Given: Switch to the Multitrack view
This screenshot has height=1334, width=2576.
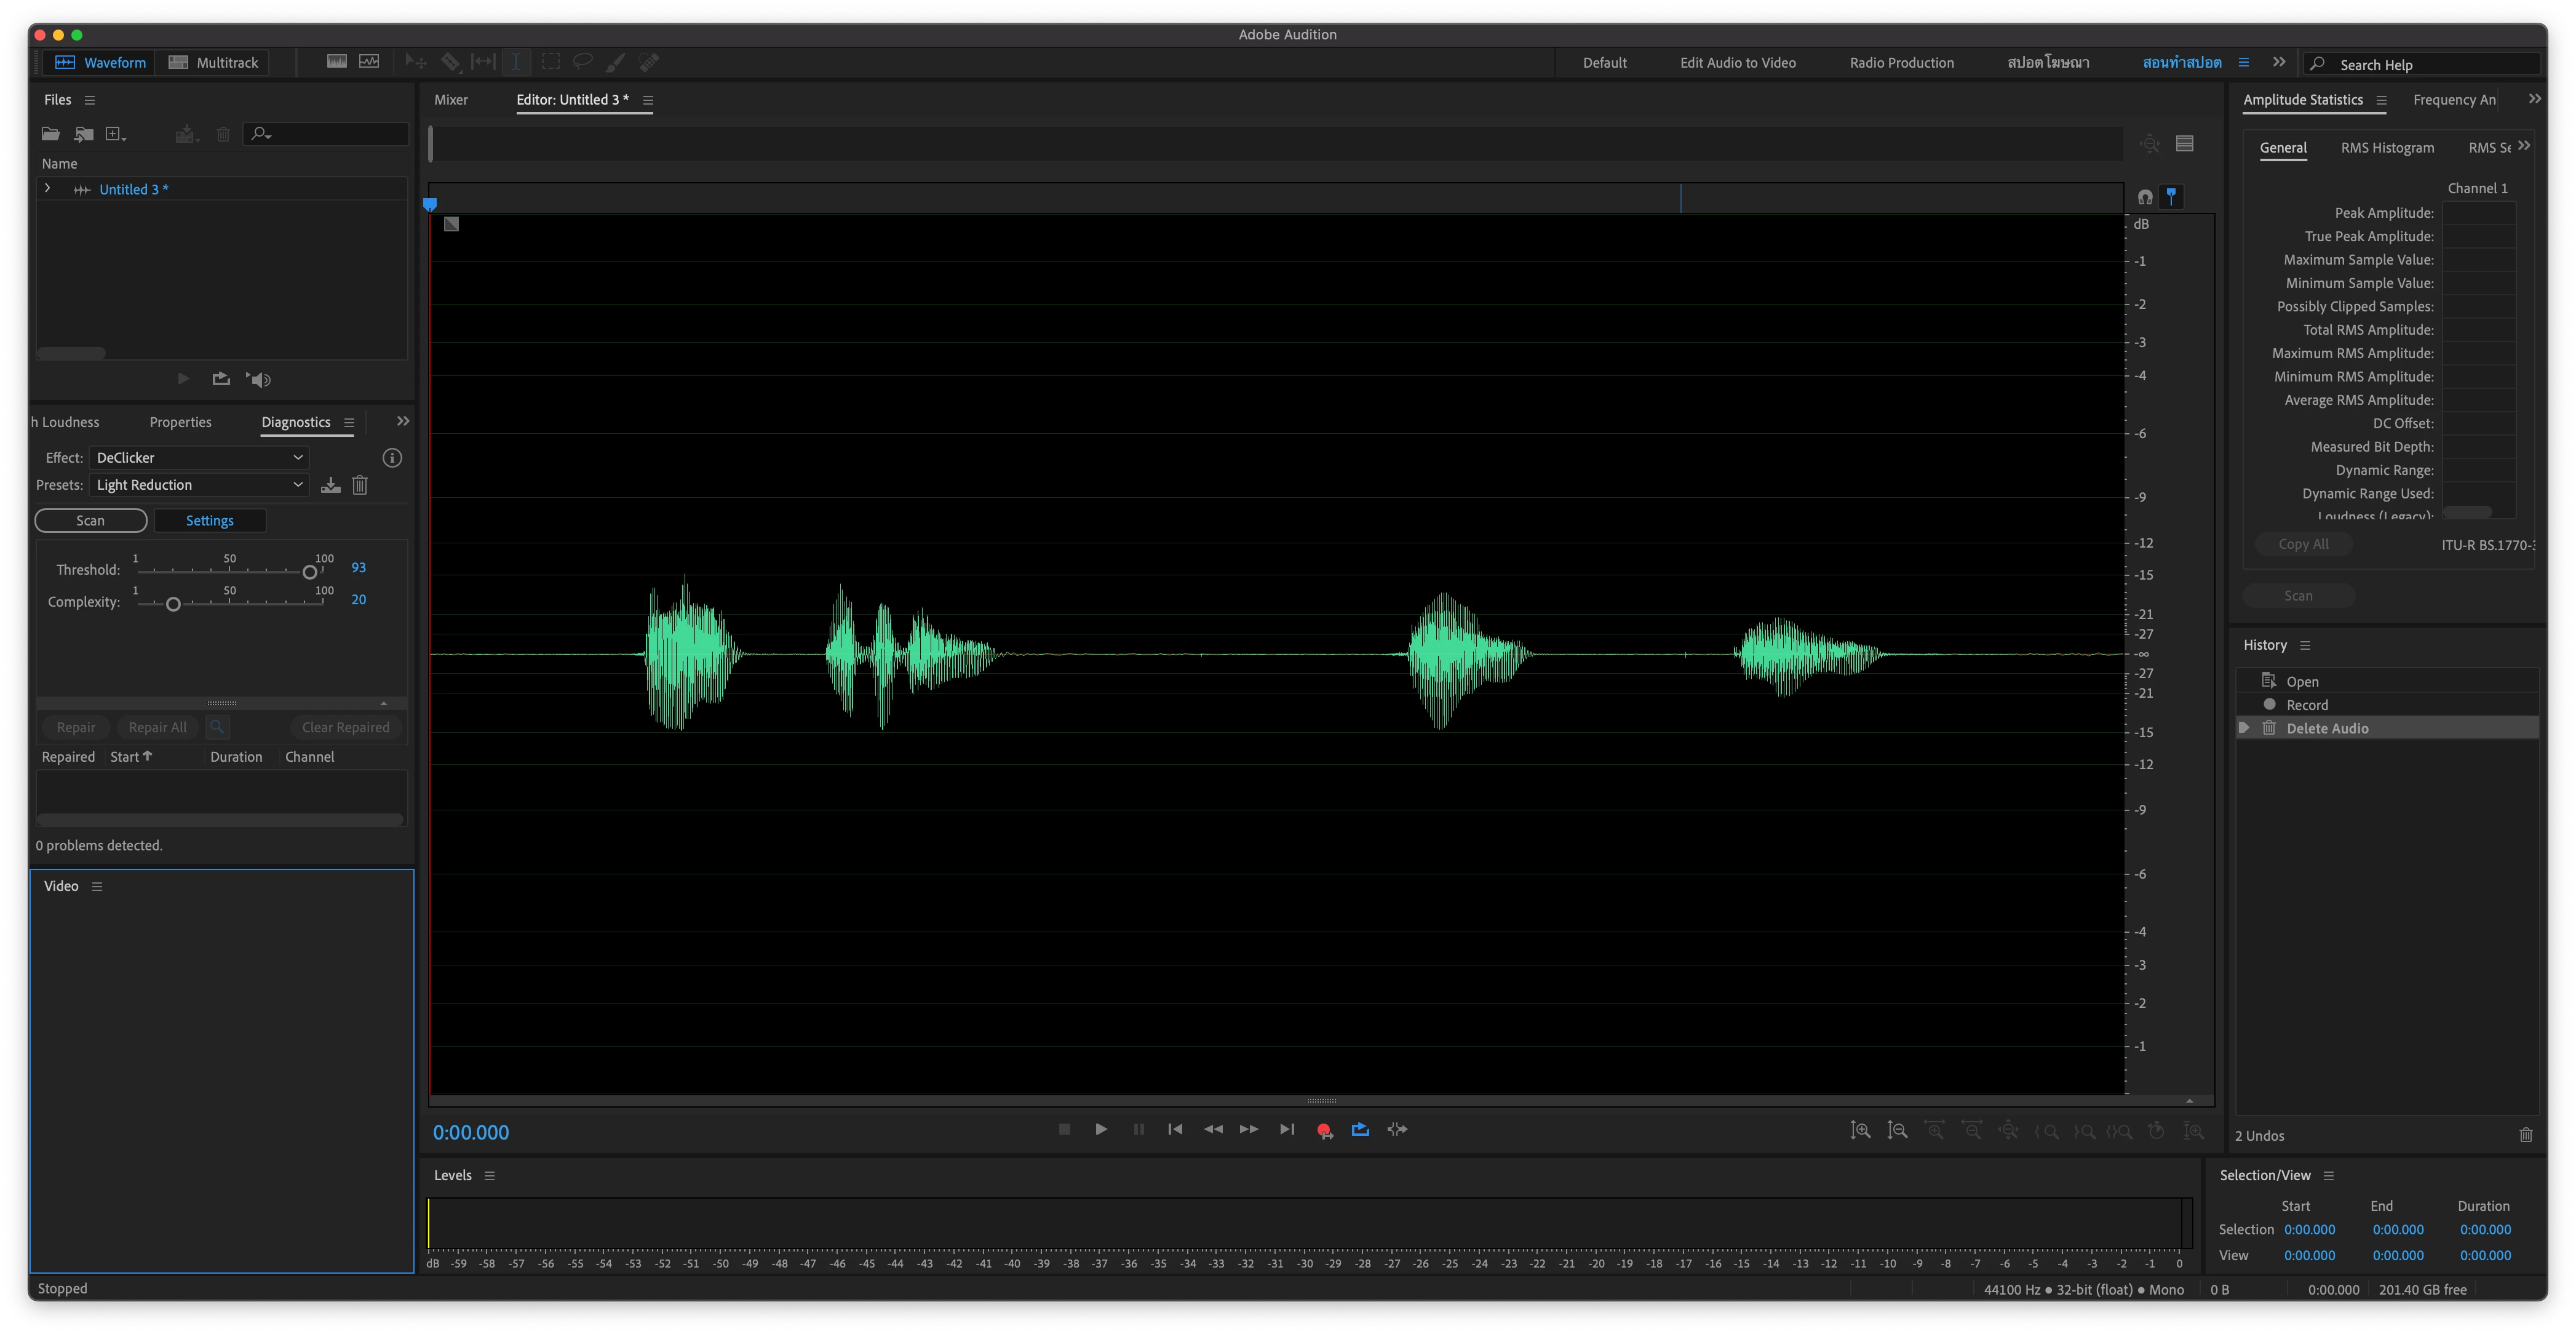Looking at the screenshot, I should tap(214, 62).
